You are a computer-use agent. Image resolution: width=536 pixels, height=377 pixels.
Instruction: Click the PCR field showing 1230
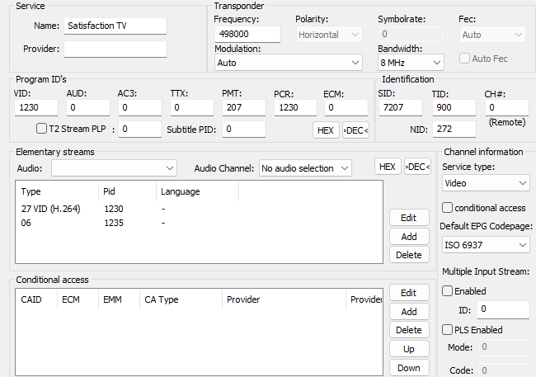click(x=296, y=108)
